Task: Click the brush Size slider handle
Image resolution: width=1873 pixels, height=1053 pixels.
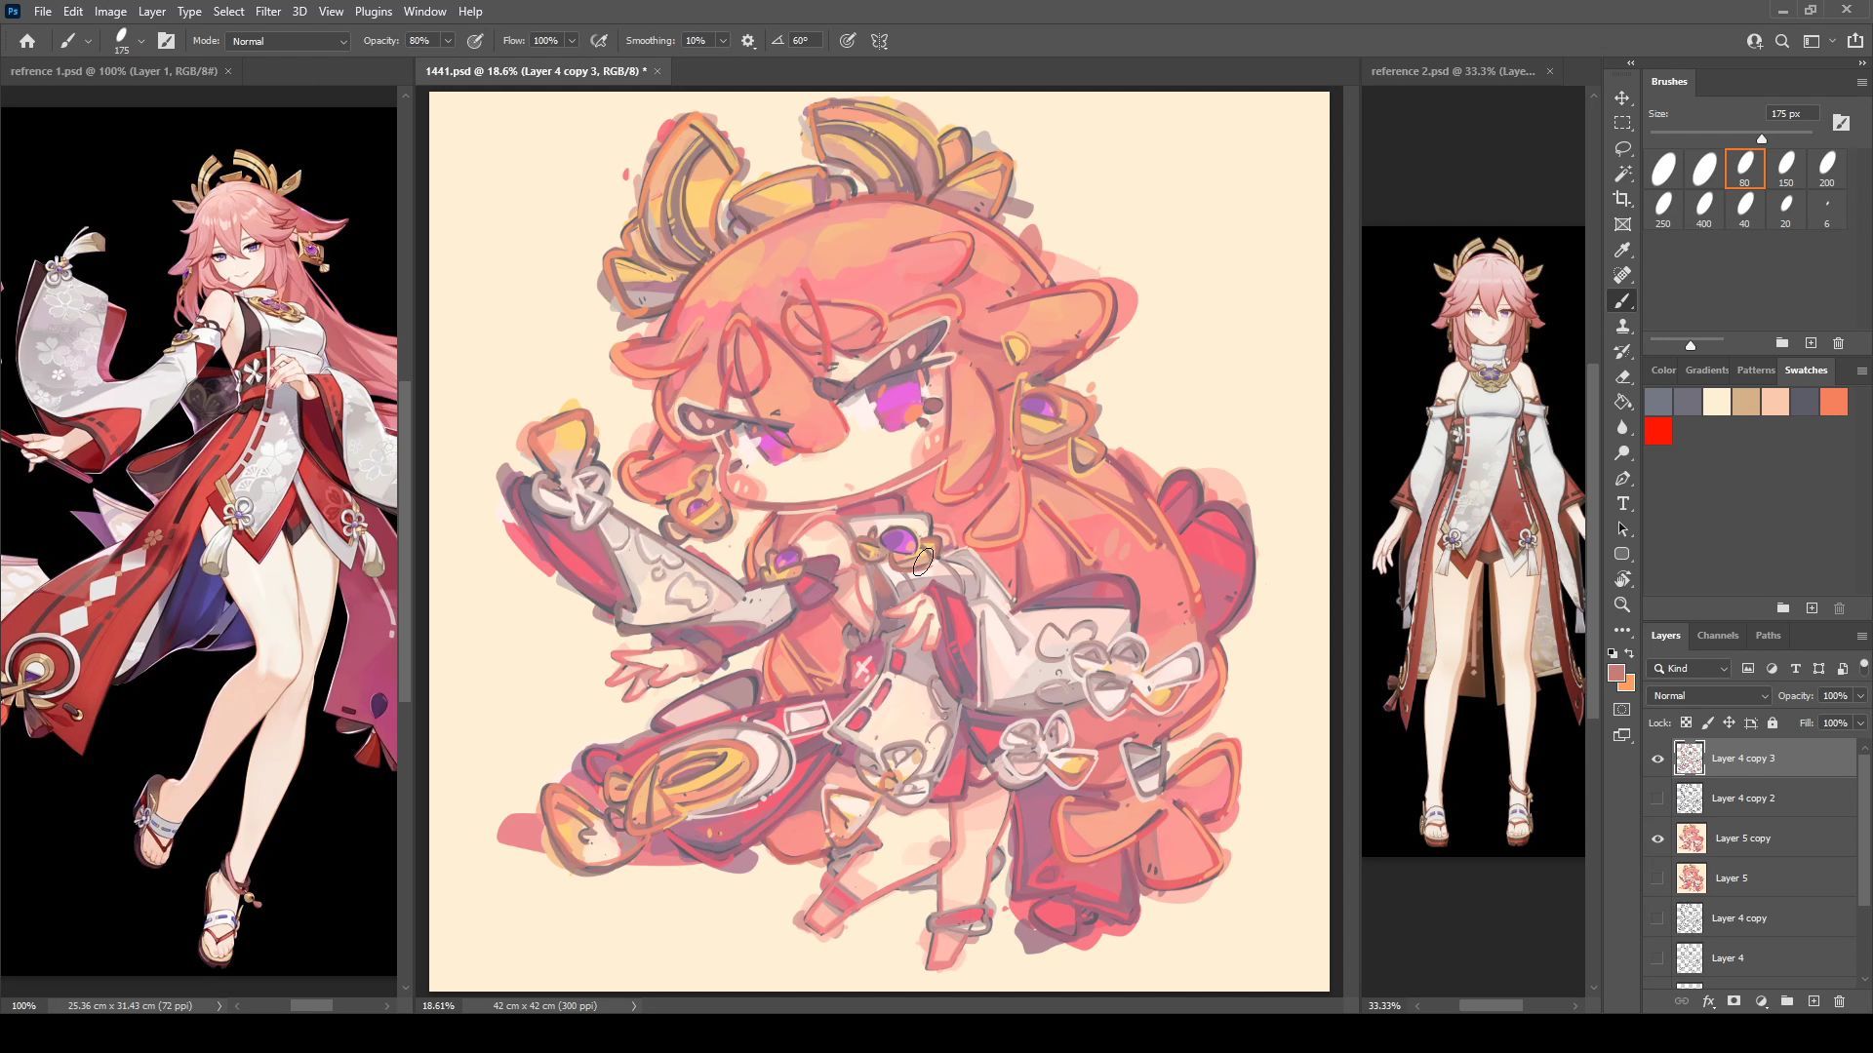Action: coord(1762,138)
